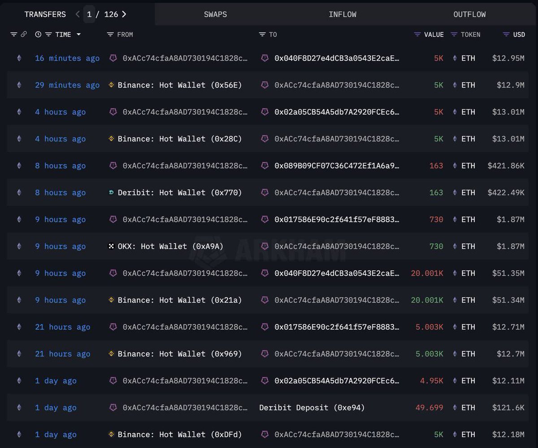Open the 16 minutes ago transaction
The image size is (538, 448).
(67, 58)
